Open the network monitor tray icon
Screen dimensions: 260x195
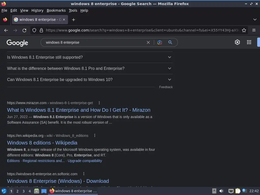point(231,191)
